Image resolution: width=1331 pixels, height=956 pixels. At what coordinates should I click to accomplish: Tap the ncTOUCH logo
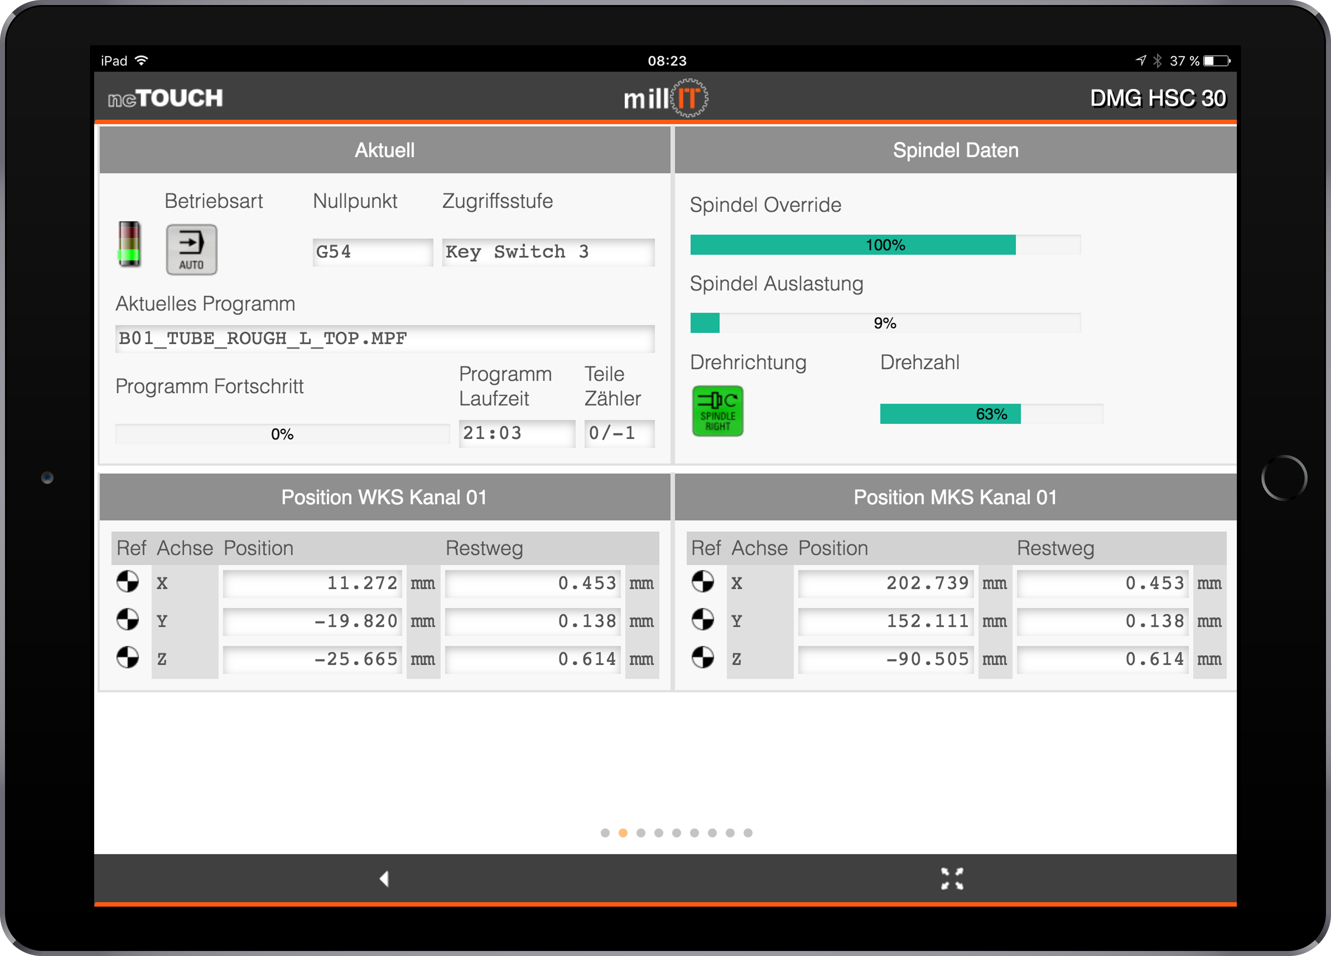click(165, 98)
